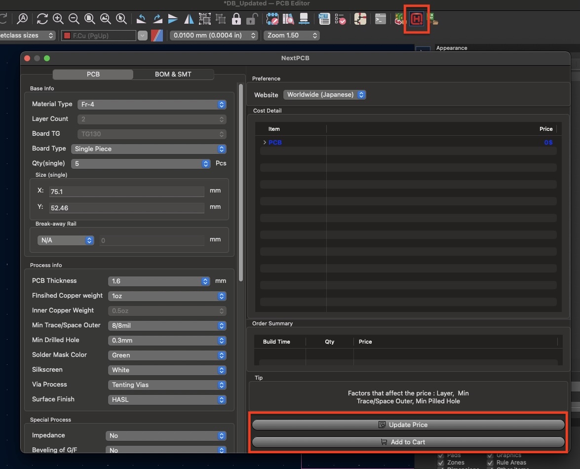Open the Solder Mask Color dropdown
580x469 pixels.
(167, 355)
